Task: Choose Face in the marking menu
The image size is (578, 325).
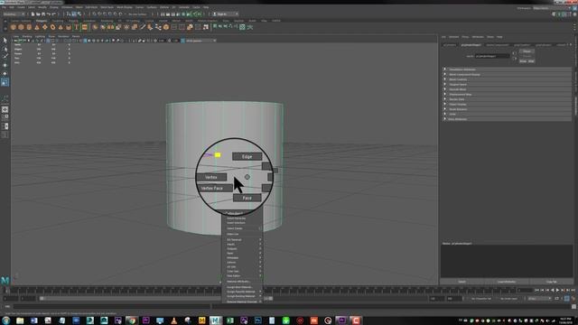Action: [247, 198]
